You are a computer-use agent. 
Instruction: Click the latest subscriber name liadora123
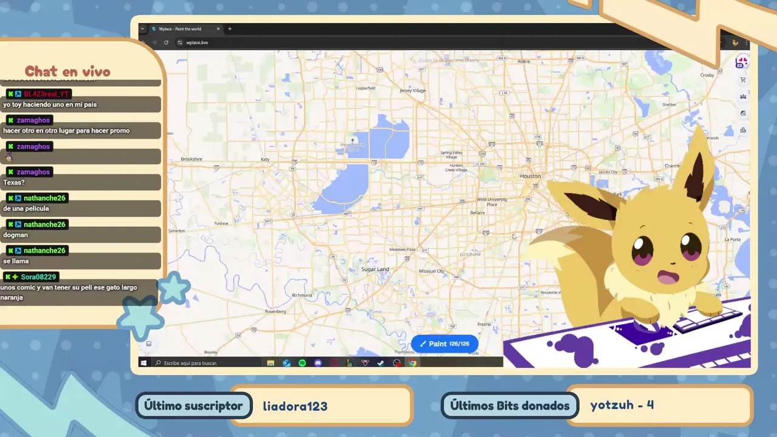click(x=295, y=406)
